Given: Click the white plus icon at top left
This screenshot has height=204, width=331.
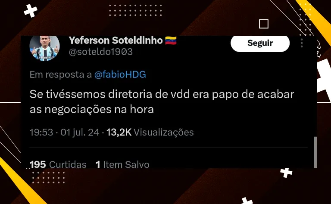Looking at the screenshot, I should (31, 11).
